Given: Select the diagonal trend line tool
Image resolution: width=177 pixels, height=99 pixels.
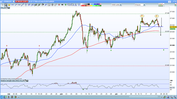Looking at the screenshot, I should (x=22, y=5).
